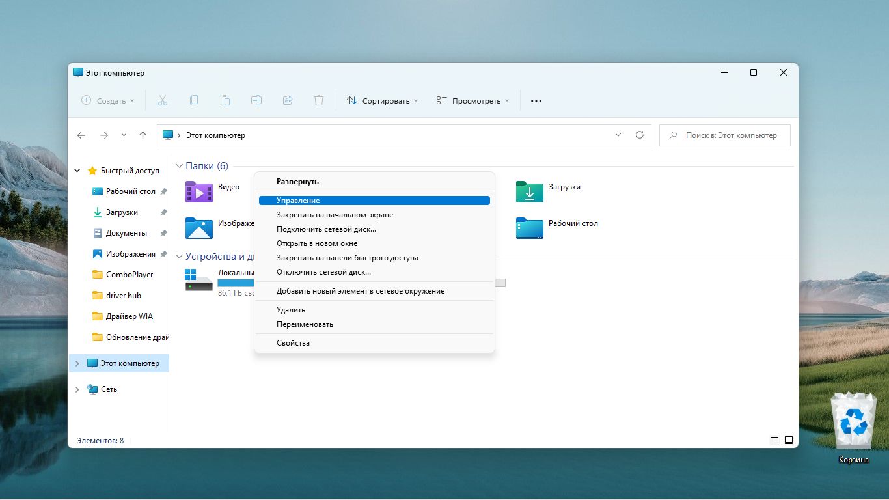The width and height of the screenshot is (889, 500).
Task: Switch to large thumbnails view icon
Action: (789, 440)
